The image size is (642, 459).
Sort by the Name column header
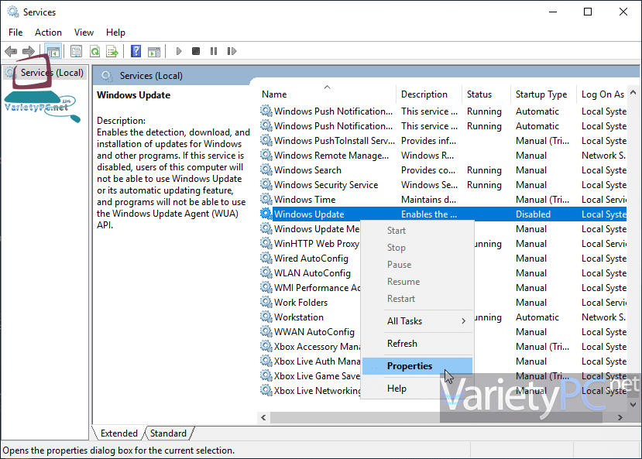point(327,94)
